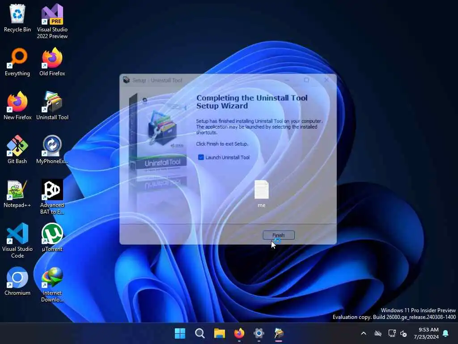Open the network status tray icon
This screenshot has width=458, height=344.
(x=392, y=333)
